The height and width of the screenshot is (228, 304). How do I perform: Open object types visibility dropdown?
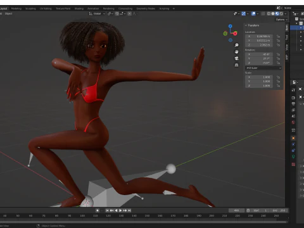[236, 13]
